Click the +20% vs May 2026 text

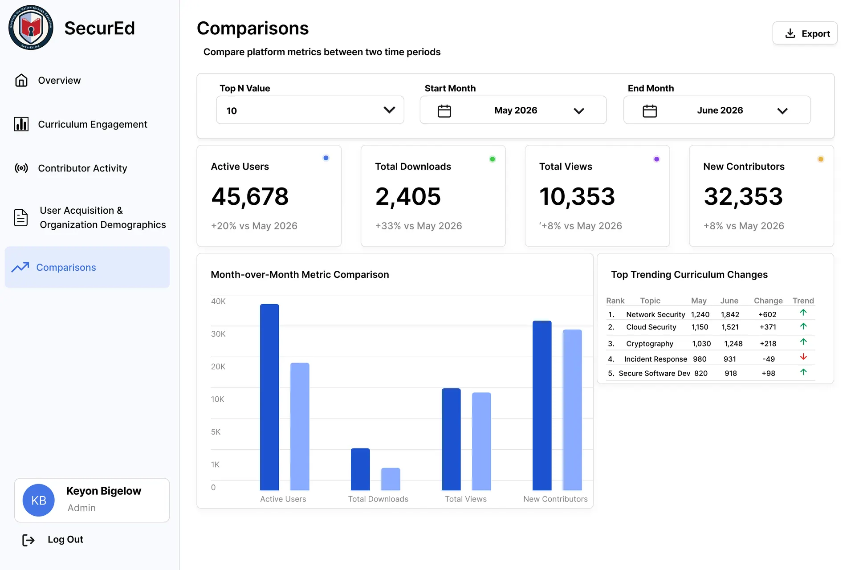pos(254,226)
